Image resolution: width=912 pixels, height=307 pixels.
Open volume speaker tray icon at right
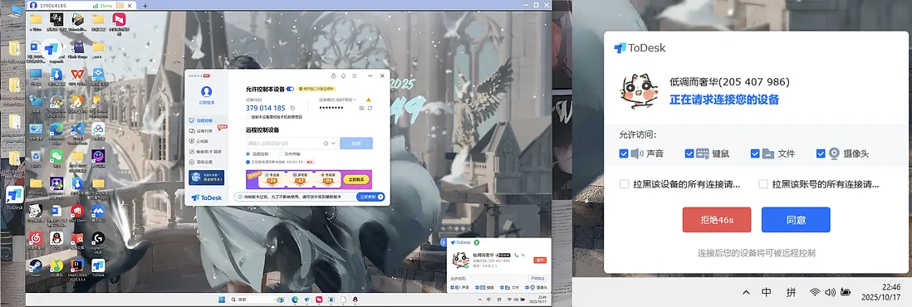830,292
